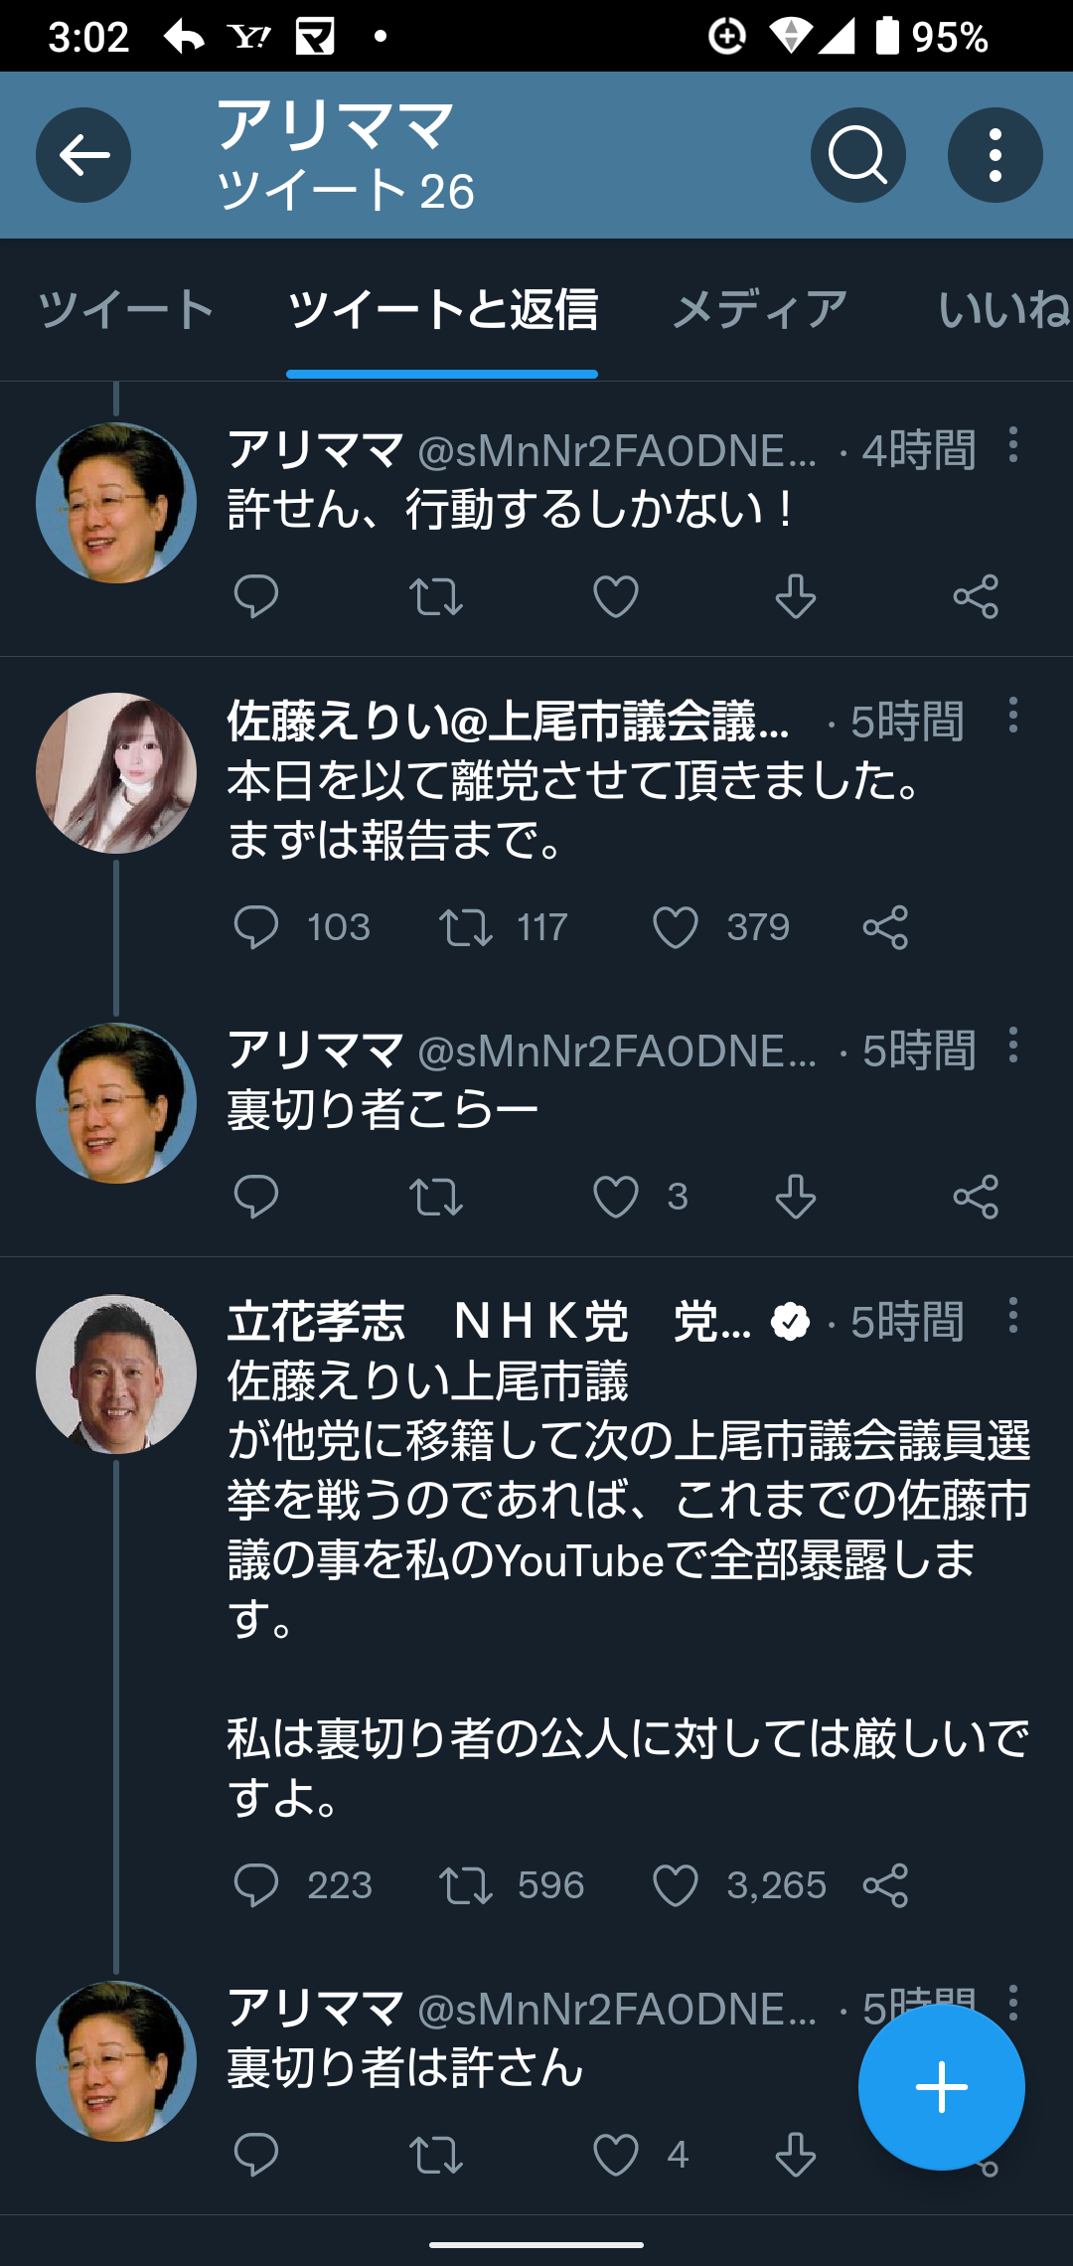Download the 許せん、行動するしかない！ tweet

(x=796, y=596)
